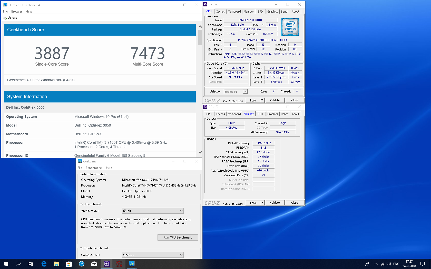Click Close button in upper CPU-Z window
Screen dimensions: 431x269
(x=295, y=100)
